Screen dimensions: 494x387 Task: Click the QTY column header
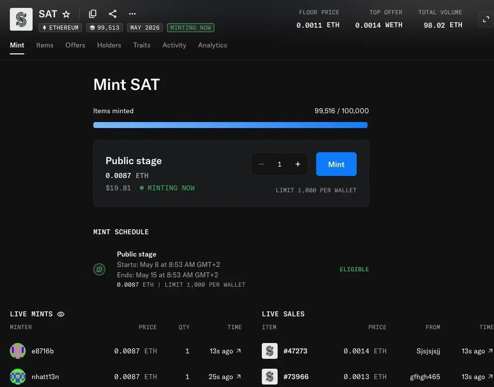184,327
